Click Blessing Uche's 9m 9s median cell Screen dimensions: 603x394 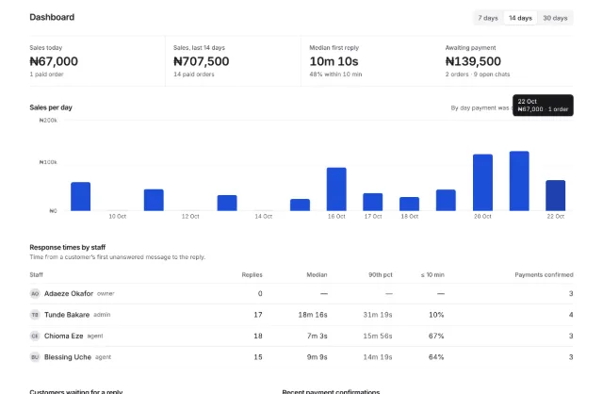(x=318, y=357)
